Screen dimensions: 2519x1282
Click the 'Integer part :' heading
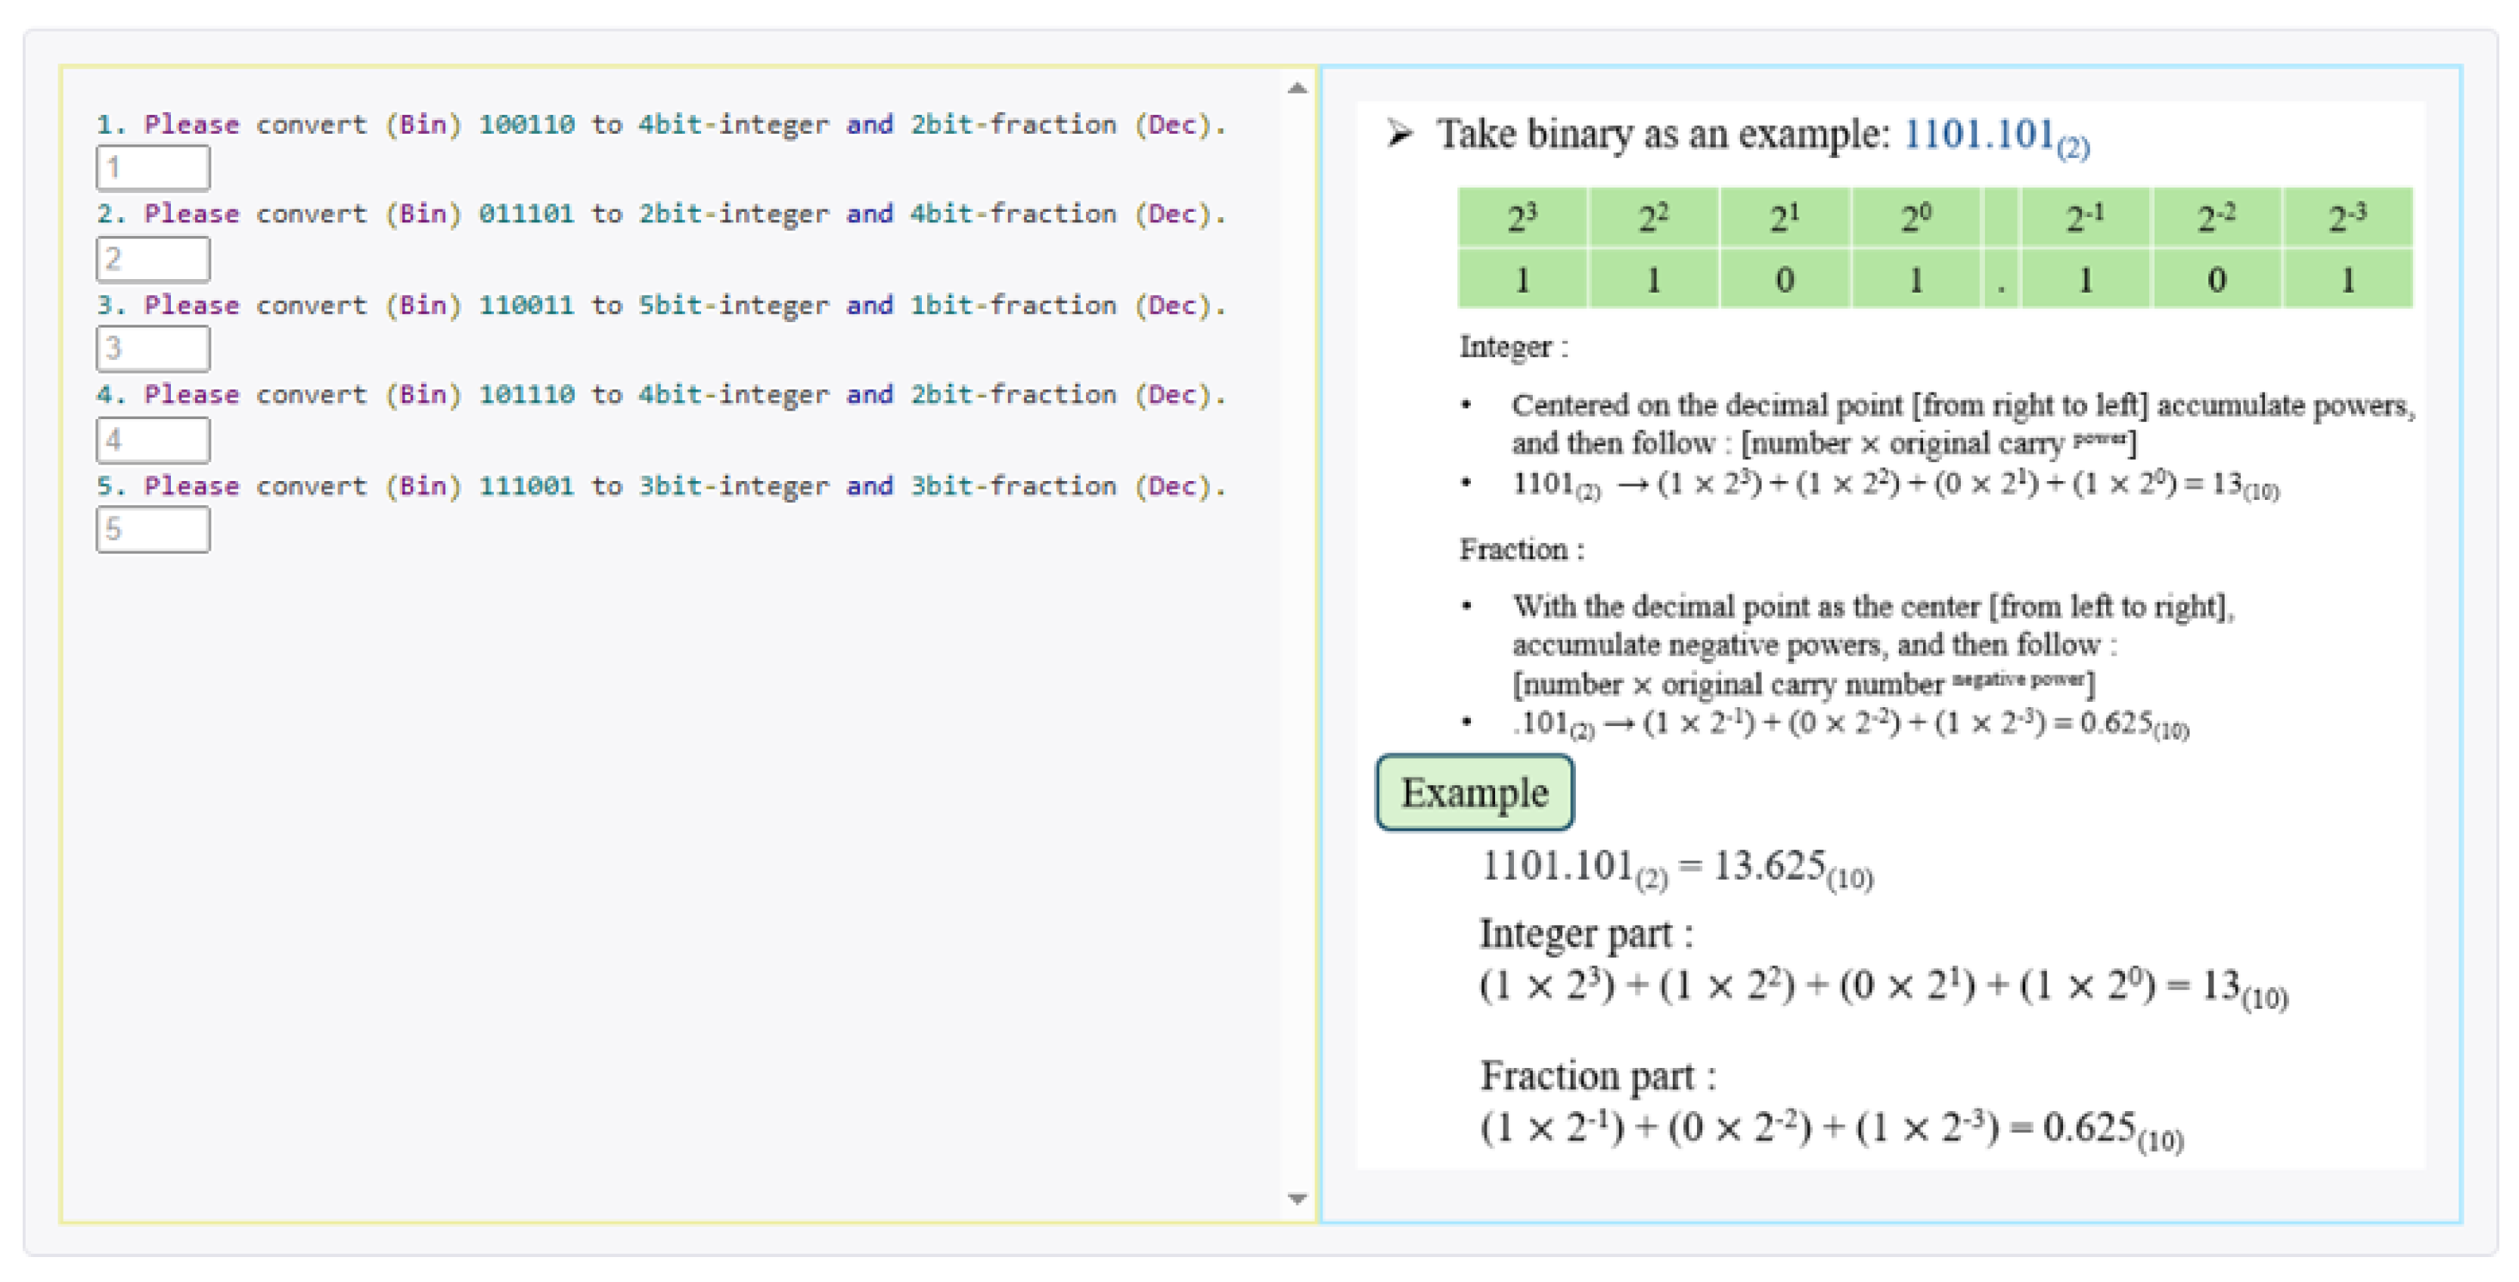[x=1585, y=933]
